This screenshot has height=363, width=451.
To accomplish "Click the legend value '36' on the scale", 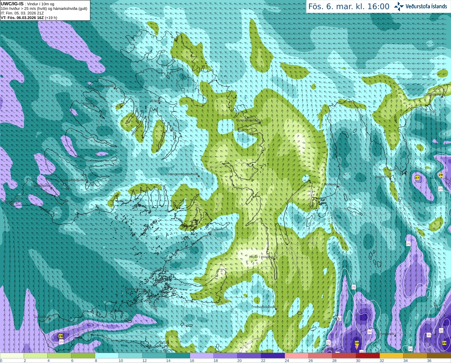I will point(429,361).
